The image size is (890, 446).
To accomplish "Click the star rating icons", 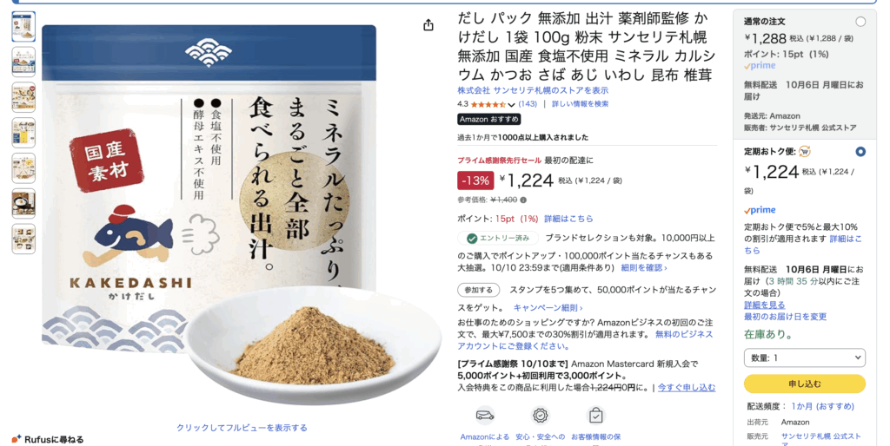I will click(x=488, y=104).
